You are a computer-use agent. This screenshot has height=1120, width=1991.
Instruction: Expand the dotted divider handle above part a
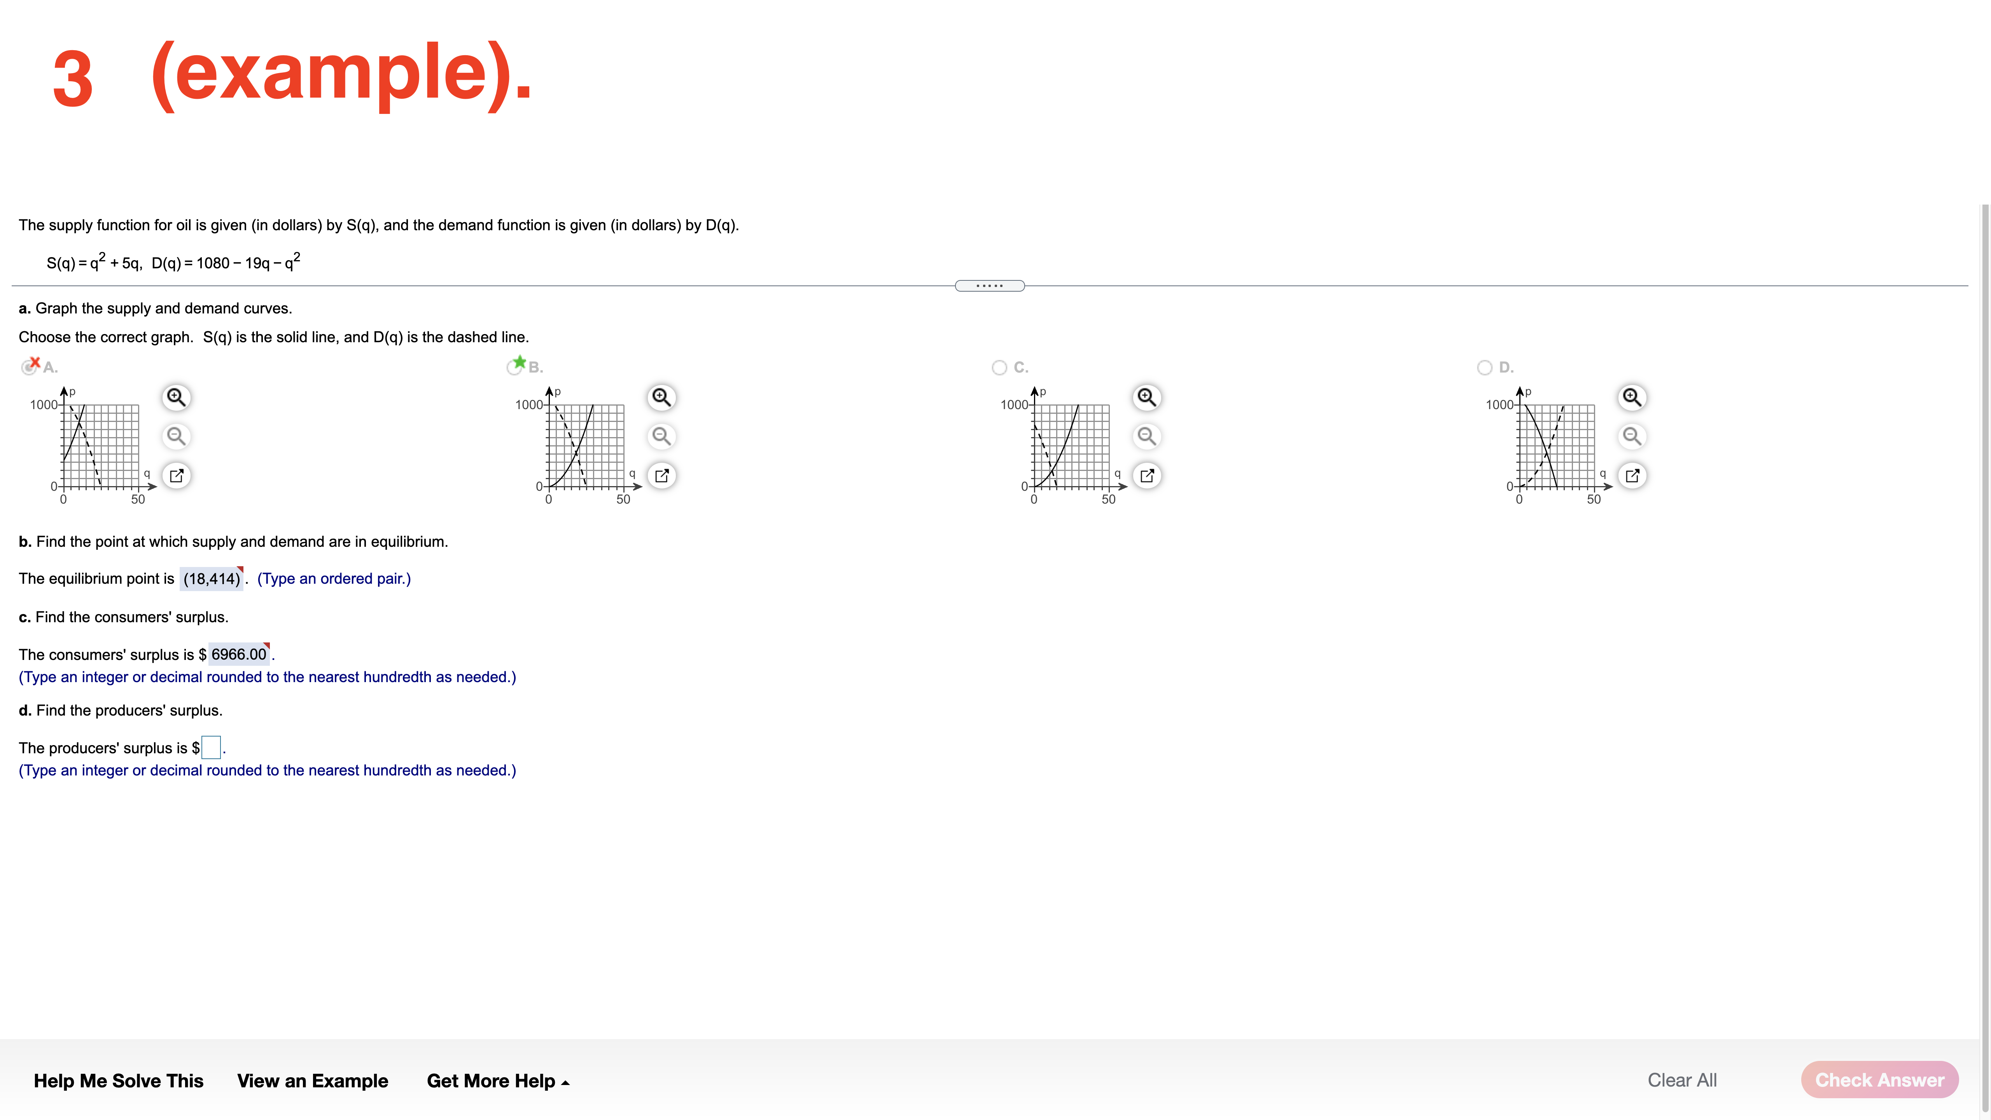tap(990, 285)
